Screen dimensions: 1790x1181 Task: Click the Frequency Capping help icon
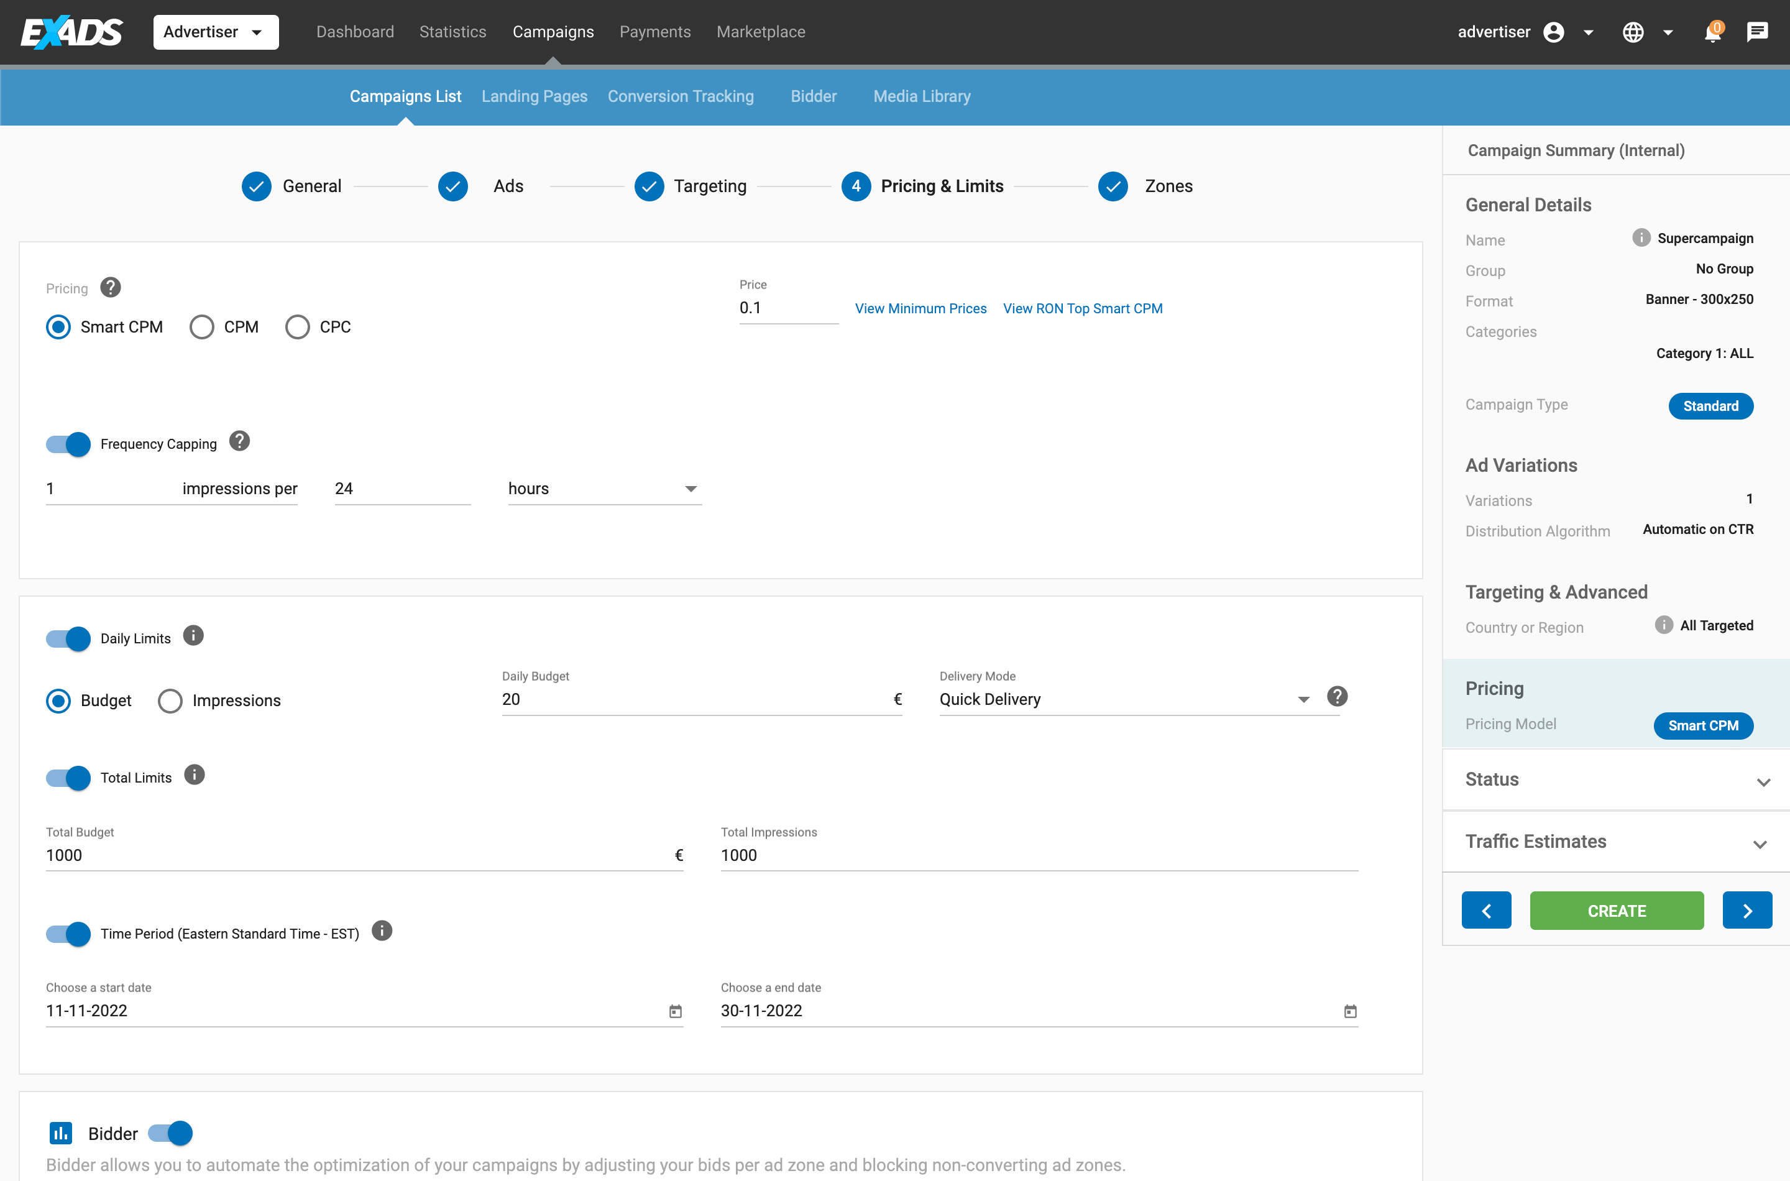tap(239, 441)
